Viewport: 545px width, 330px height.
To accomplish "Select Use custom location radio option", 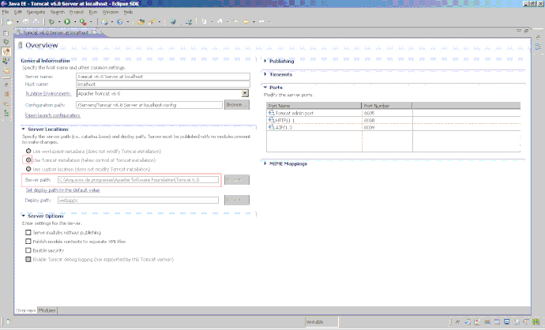I will (x=28, y=169).
